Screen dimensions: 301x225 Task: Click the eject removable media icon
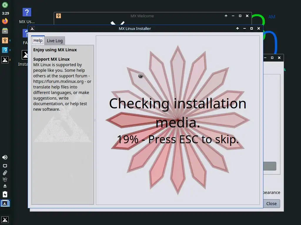(5, 186)
